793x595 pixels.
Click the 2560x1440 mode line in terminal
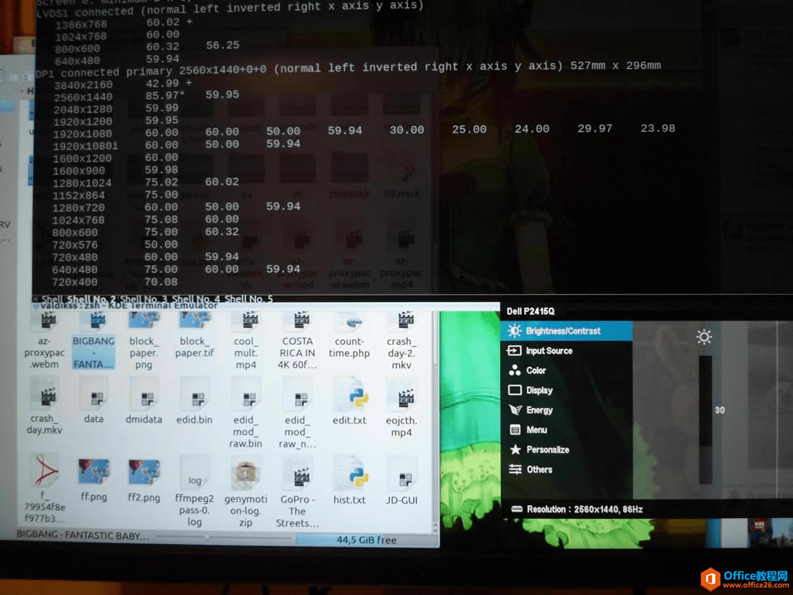tap(146, 96)
